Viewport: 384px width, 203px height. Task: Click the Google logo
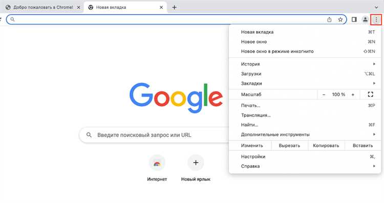point(176,98)
